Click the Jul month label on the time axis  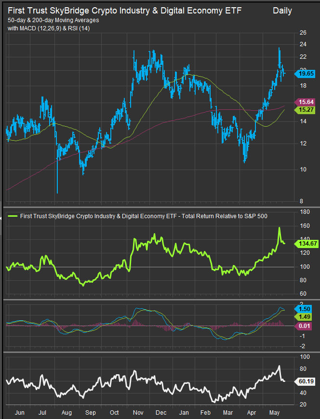42,413
